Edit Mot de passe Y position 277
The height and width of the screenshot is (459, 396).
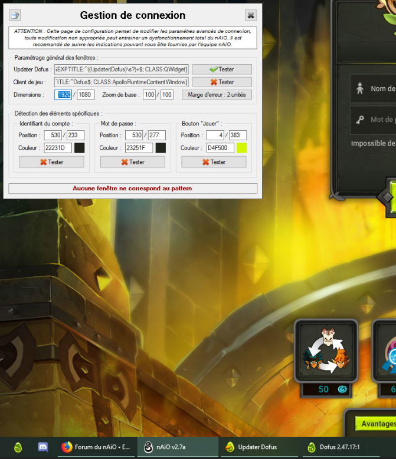[x=157, y=136]
